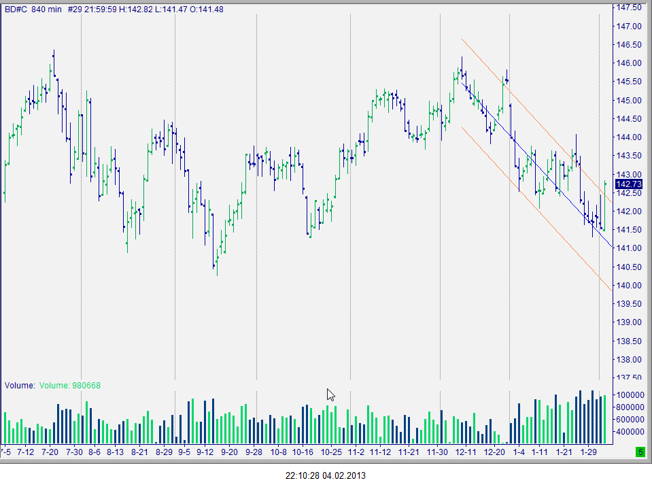The width and height of the screenshot is (652, 487).
Task: Click the 7-30 date label
Action: 74,452
